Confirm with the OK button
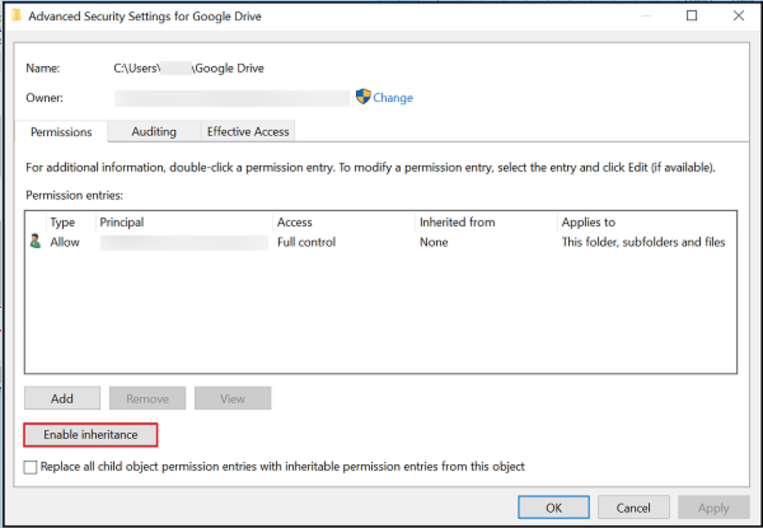The height and width of the screenshot is (528, 763). [554, 508]
